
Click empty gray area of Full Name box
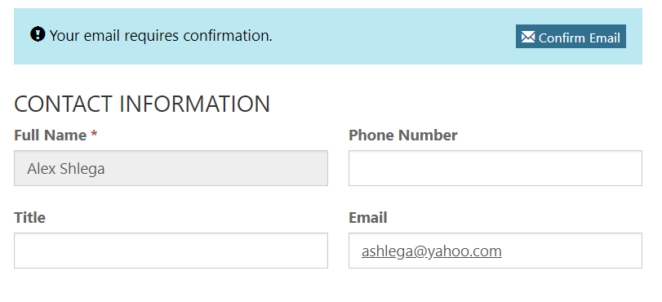pyautogui.click(x=215, y=168)
